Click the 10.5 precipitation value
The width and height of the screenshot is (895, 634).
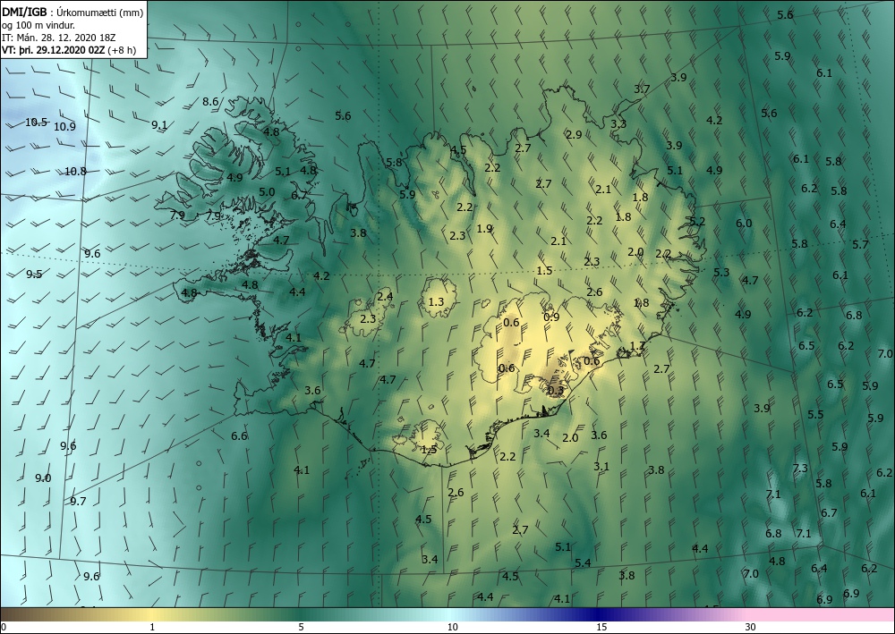pos(36,122)
